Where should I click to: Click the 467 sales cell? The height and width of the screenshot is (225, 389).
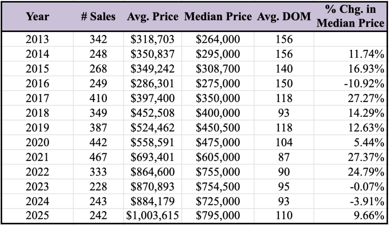coord(98,157)
